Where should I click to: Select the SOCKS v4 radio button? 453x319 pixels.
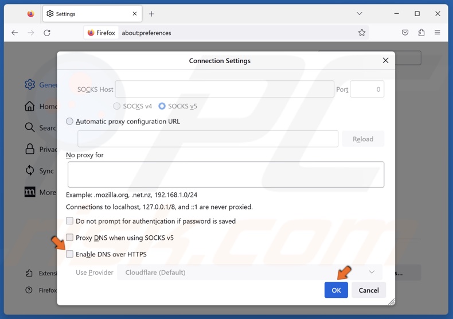pyautogui.click(x=117, y=106)
